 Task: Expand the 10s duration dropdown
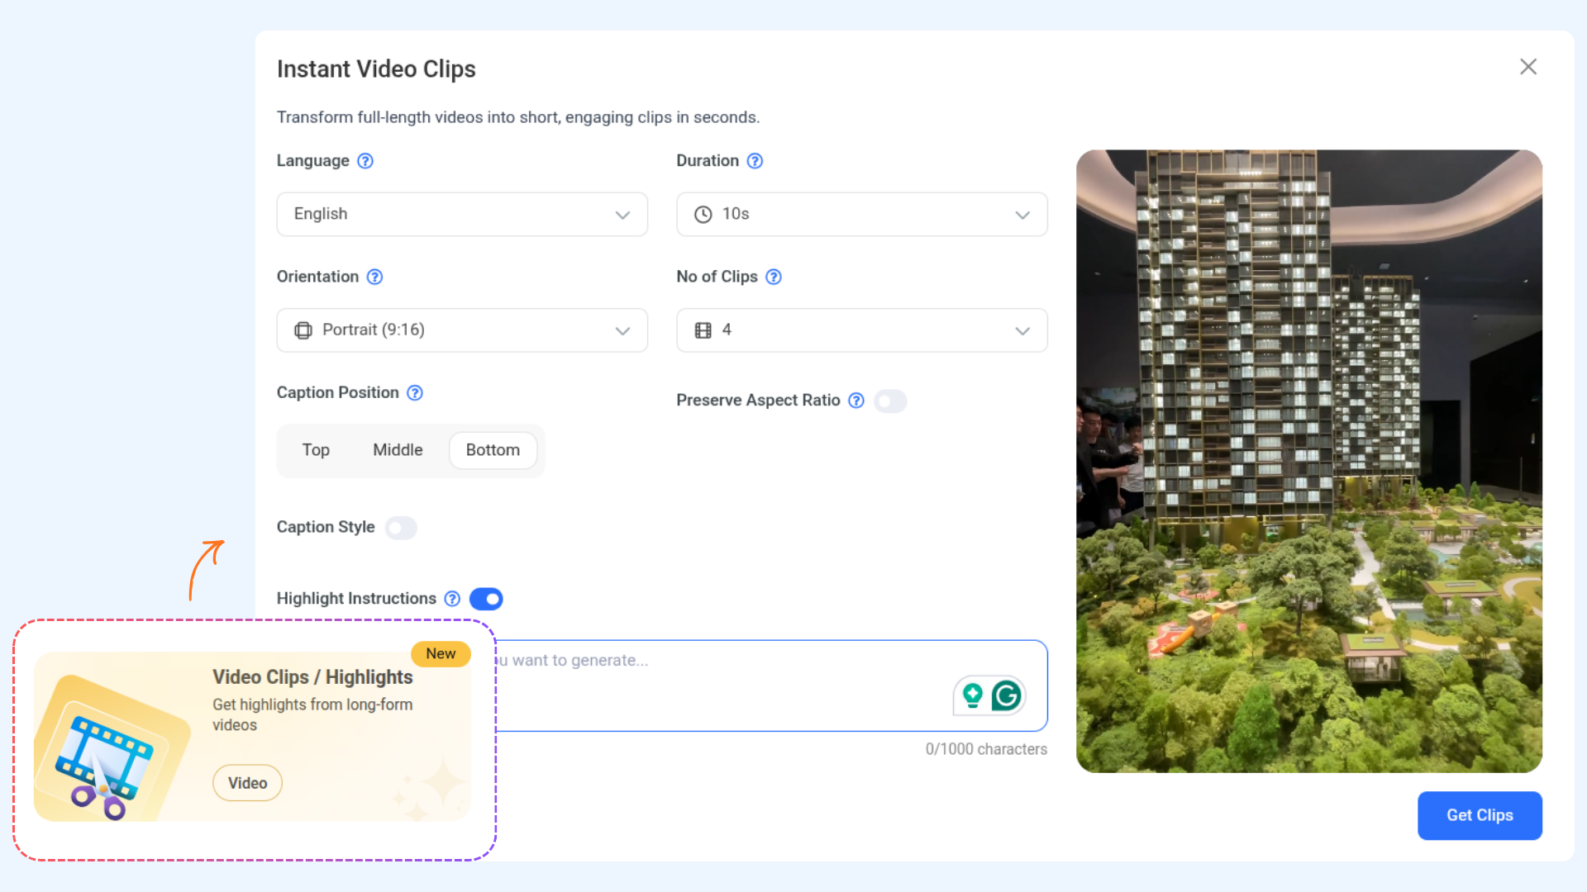pos(861,215)
